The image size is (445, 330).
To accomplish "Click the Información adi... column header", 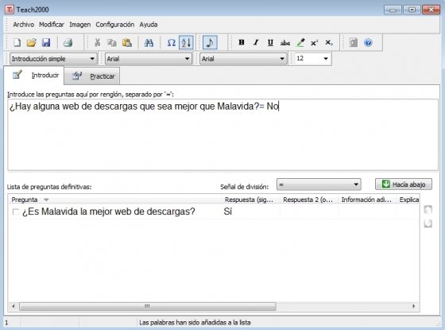I will point(367,200).
